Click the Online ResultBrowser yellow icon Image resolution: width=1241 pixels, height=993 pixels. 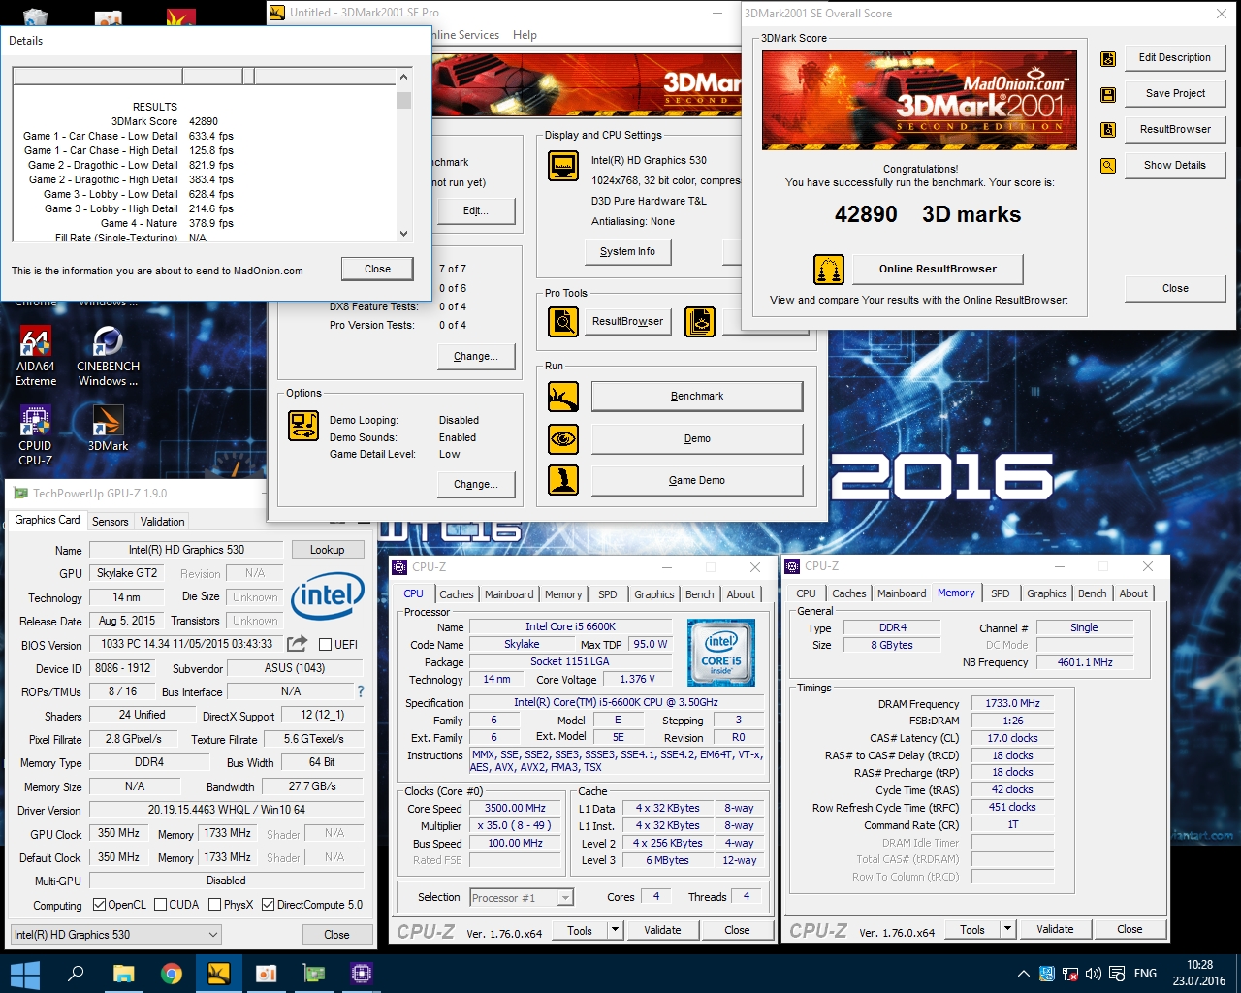(x=829, y=270)
